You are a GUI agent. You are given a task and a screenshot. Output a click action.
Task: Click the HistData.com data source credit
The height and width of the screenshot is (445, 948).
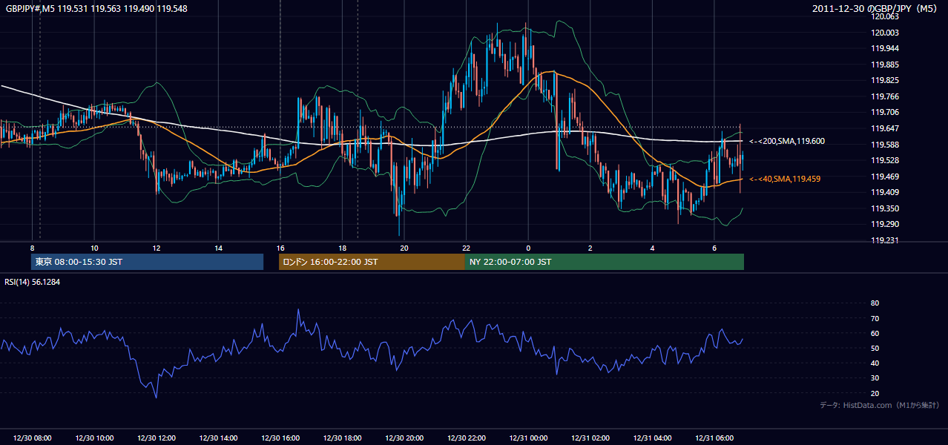[x=879, y=405]
